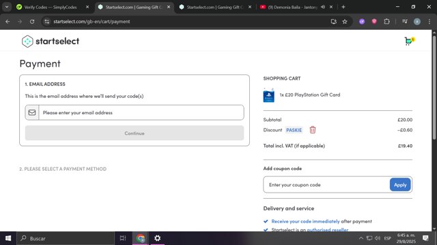Screen dimensions: 437x245
Task: Show hidden system tray icons
Action: pyautogui.click(x=361, y=238)
